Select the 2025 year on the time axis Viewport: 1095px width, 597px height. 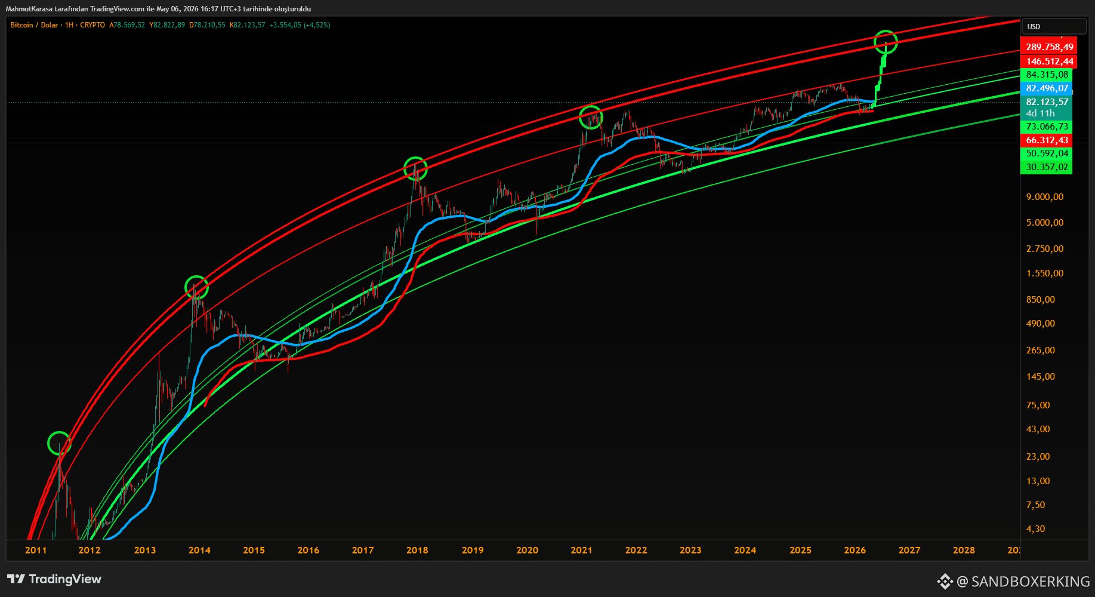pos(800,550)
